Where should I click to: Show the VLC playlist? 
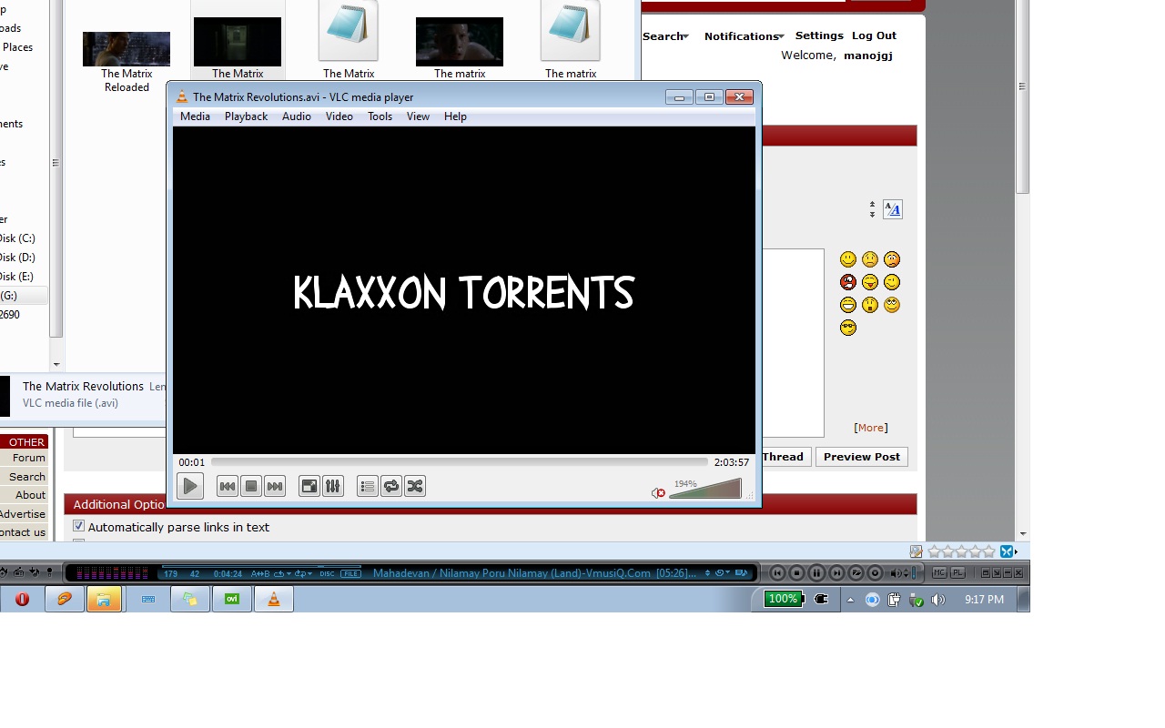[368, 486]
